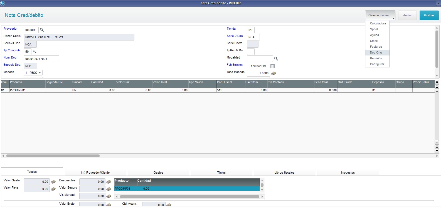Click Tasa Moneda calculator icon
This screenshot has height=208, width=441.
click(274, 73)
